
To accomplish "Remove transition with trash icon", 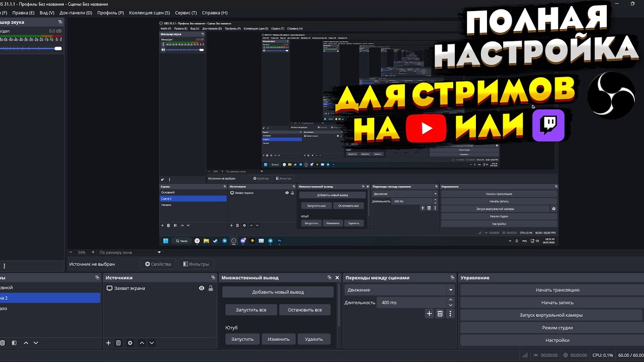I will [440, 314].
